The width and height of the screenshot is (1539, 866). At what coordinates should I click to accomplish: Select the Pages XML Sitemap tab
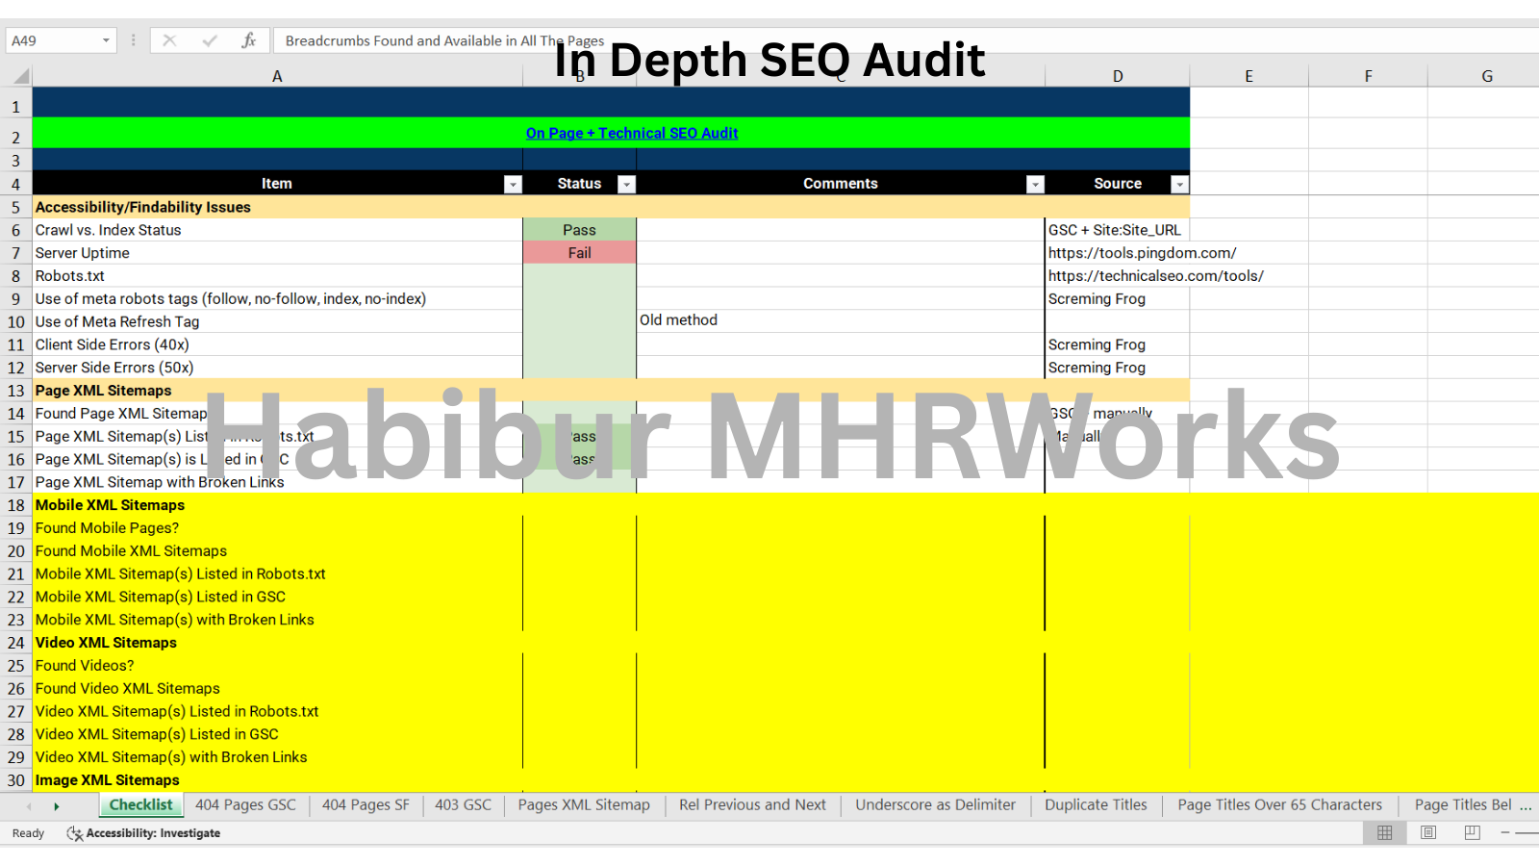584,805
